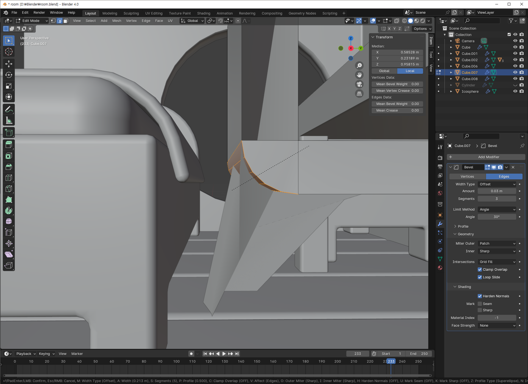The height and width of the screenshot is (384, 528).
Task: Switch to the Shading workspace tab
Action: 204,13
